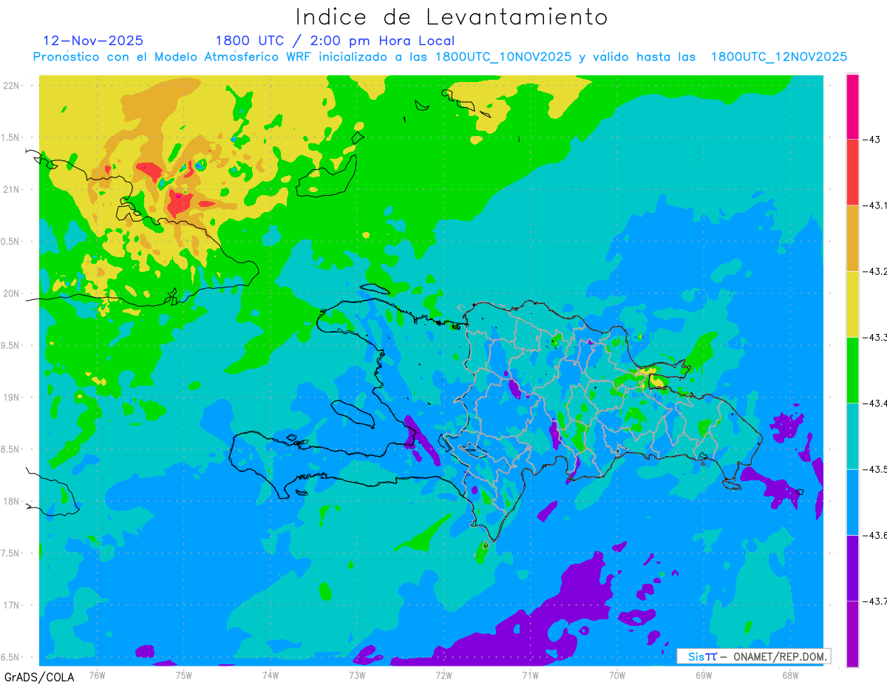Click the '19N' latitude label
The height and width of the screenshot is (685, 887).
click(x=13, y=398)
